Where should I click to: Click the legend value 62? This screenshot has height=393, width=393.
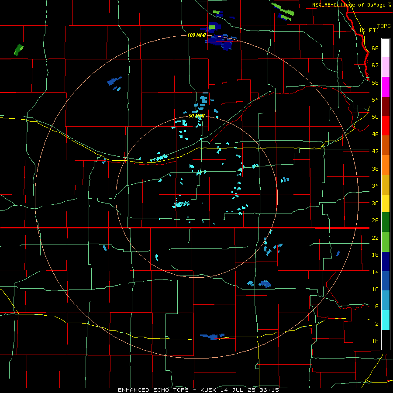375,65
